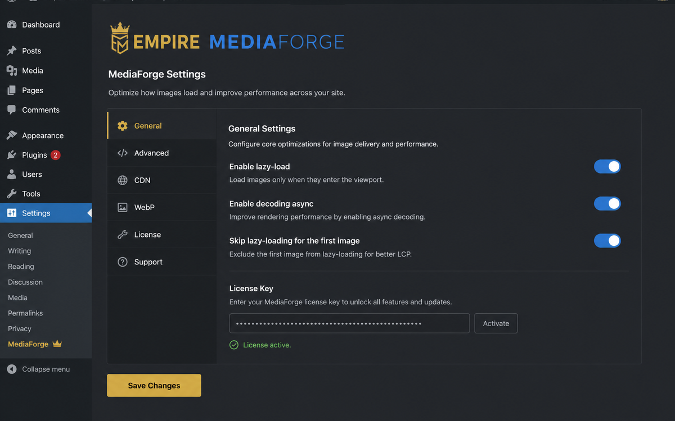The width and height of the screenshot is (675, 421).
Task: Click the Dashboard gauge icon
Action: tap(11, 25)
